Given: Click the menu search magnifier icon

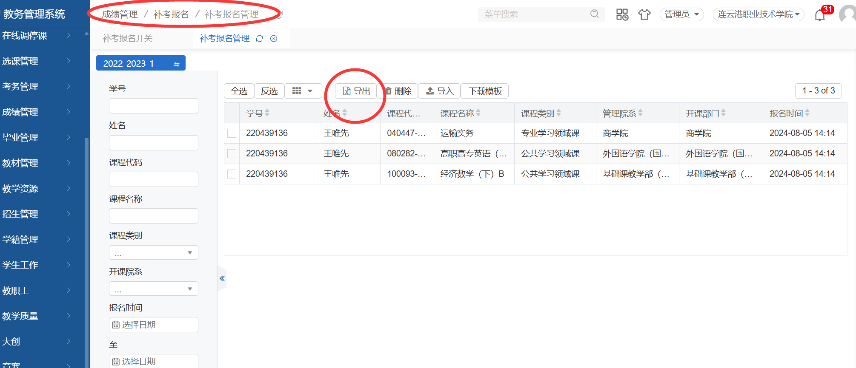Looking at the screenshot, I should (594, 14).
